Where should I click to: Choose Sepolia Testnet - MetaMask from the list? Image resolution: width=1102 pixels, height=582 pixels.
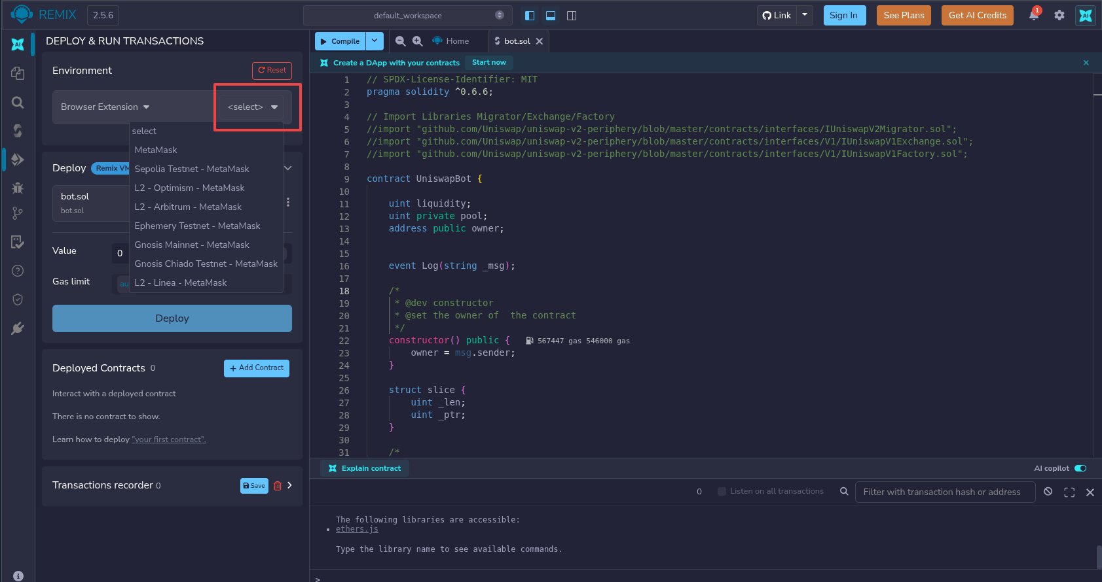click(x=192, y=169)
